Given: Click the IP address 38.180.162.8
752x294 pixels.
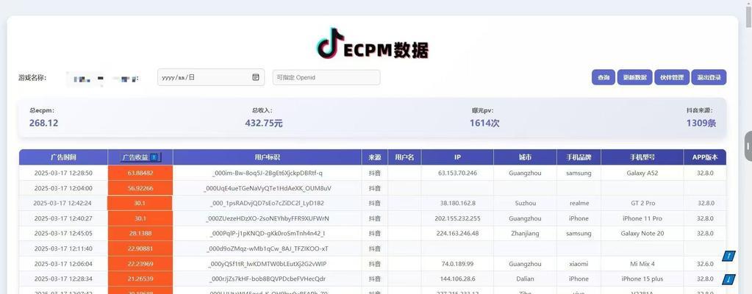Looking at the screenshot, I should pos(457,204).
